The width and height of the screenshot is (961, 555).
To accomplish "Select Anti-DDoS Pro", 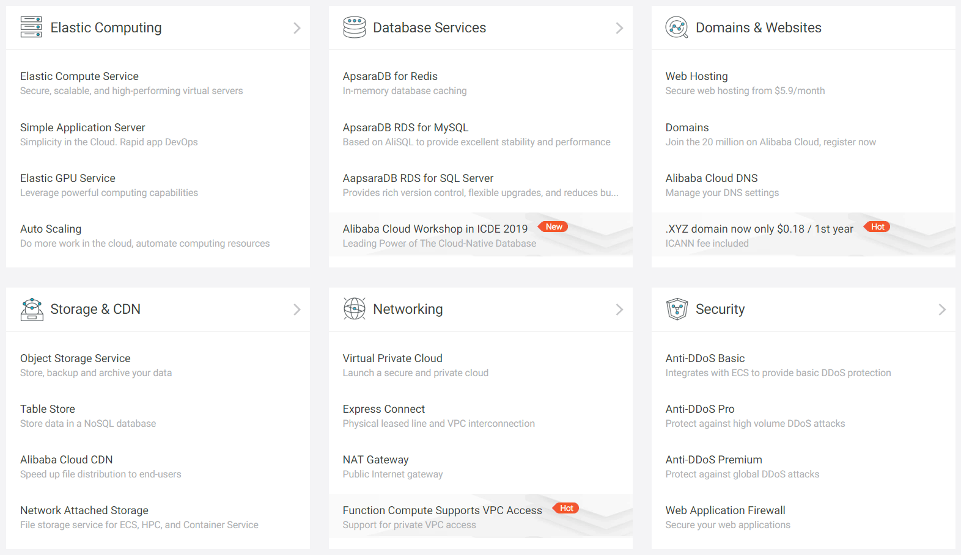I will pos(700,409).
